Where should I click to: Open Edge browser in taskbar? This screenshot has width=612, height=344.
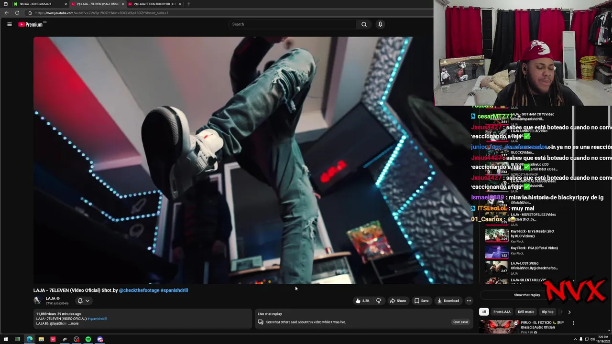pos(30,340)
